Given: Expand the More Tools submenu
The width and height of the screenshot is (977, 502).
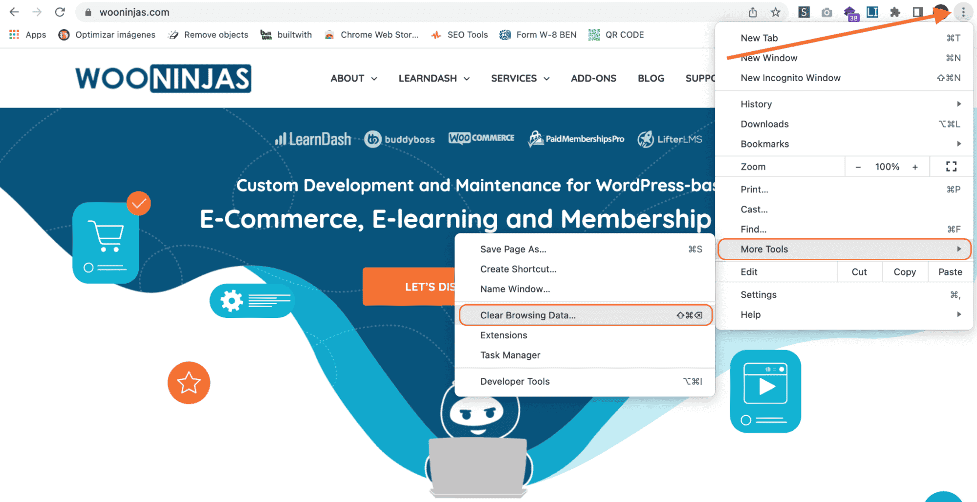Looking at the screenshot, I should click(844, 249).
